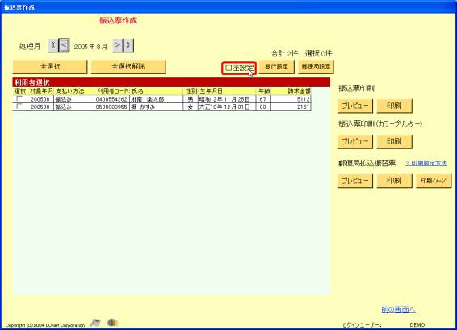The width and height of the screenshot is (457, 330).
Task: Jump to last month with double-right arrow
Action: (x=128, y=45)
